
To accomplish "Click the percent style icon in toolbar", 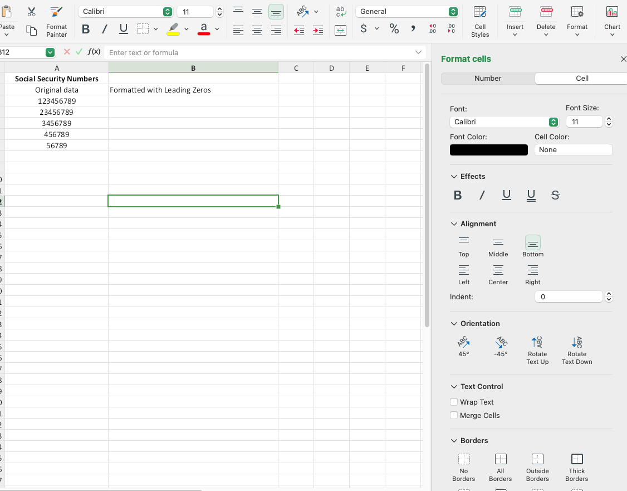I will (394, 29).
